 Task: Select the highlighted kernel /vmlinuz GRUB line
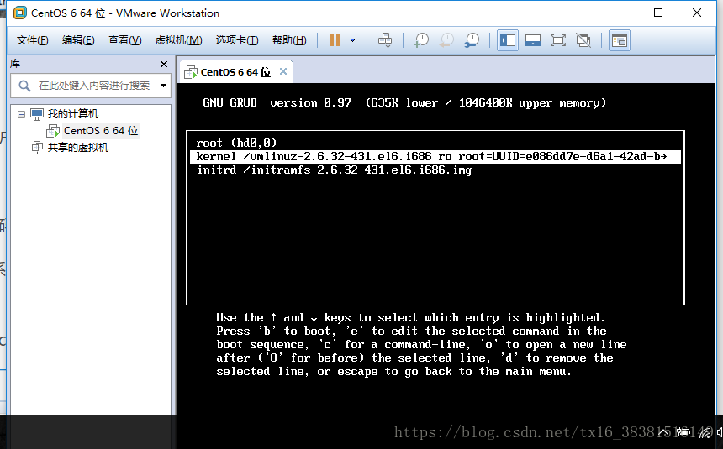(x=435, y=157)
